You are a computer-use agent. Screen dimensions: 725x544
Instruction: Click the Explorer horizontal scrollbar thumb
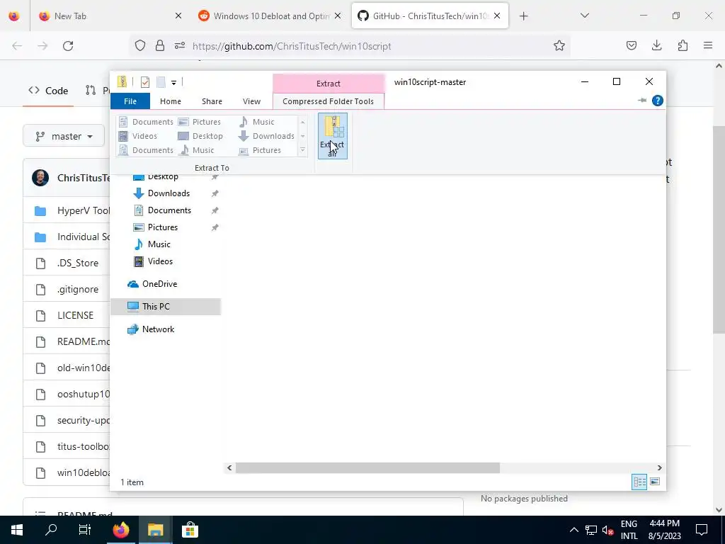click(367, 468)
